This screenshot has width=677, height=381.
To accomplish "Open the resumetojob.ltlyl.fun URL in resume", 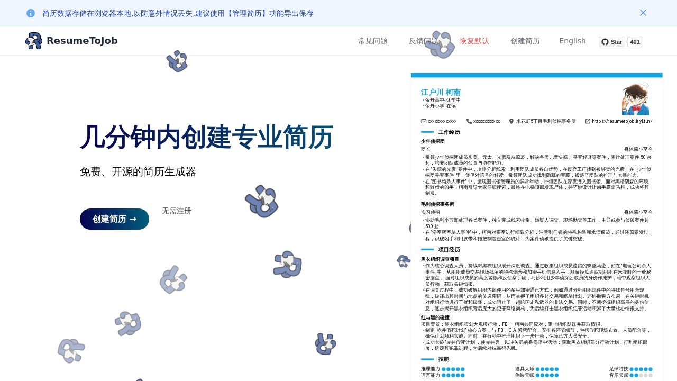I will pos(622,121).
